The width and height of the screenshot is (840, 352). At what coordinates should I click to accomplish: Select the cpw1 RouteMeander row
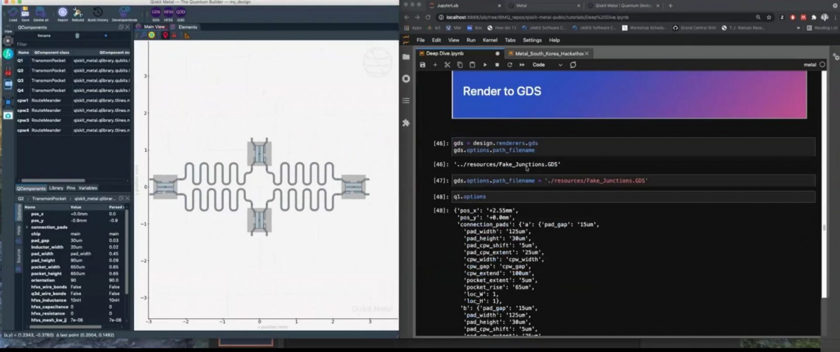coord(73,100)
